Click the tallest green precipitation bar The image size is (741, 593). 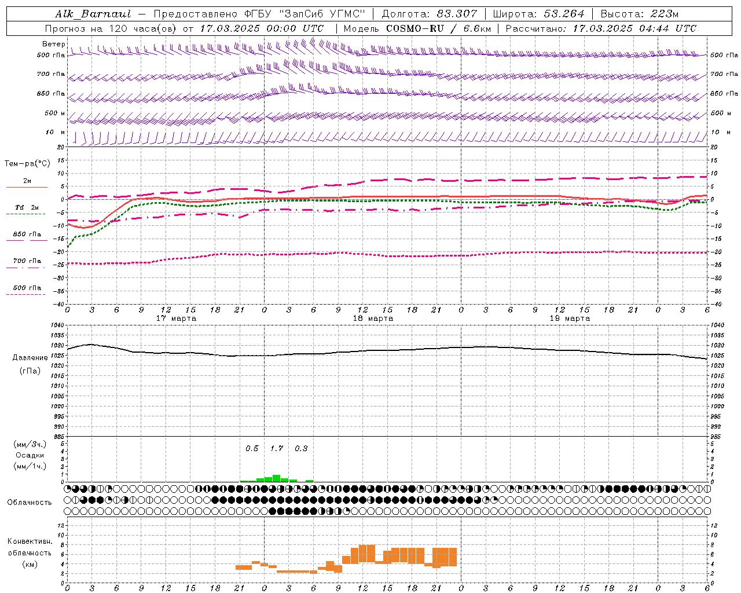[x=277, y=478]
